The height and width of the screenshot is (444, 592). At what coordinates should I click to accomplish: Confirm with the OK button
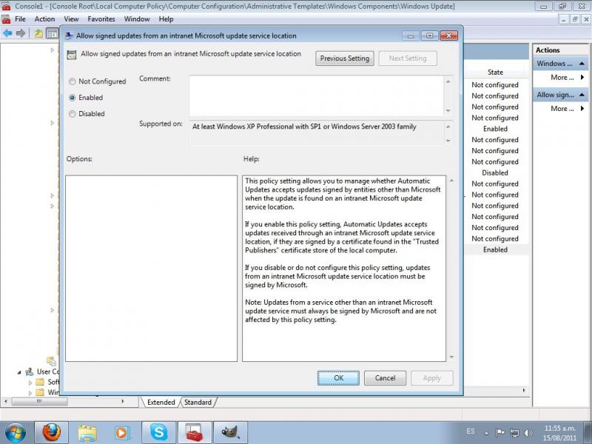point(338,378)
